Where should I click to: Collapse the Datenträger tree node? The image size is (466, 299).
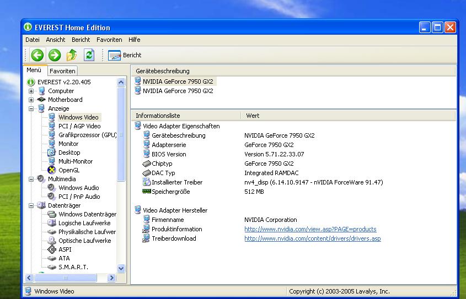pyautogui.click(x=31, y=205)
